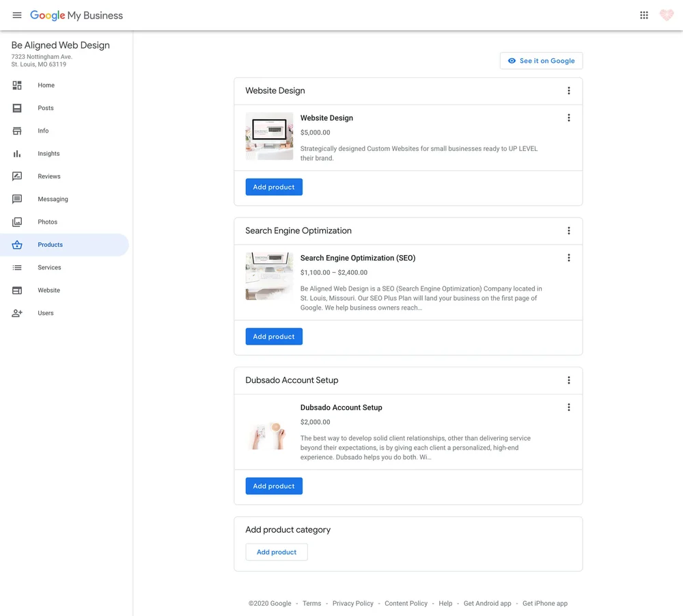Open the Dubsado Account Setup overflow menu
Viewport: 683px width, 616px height.
[x=569, y=407]
